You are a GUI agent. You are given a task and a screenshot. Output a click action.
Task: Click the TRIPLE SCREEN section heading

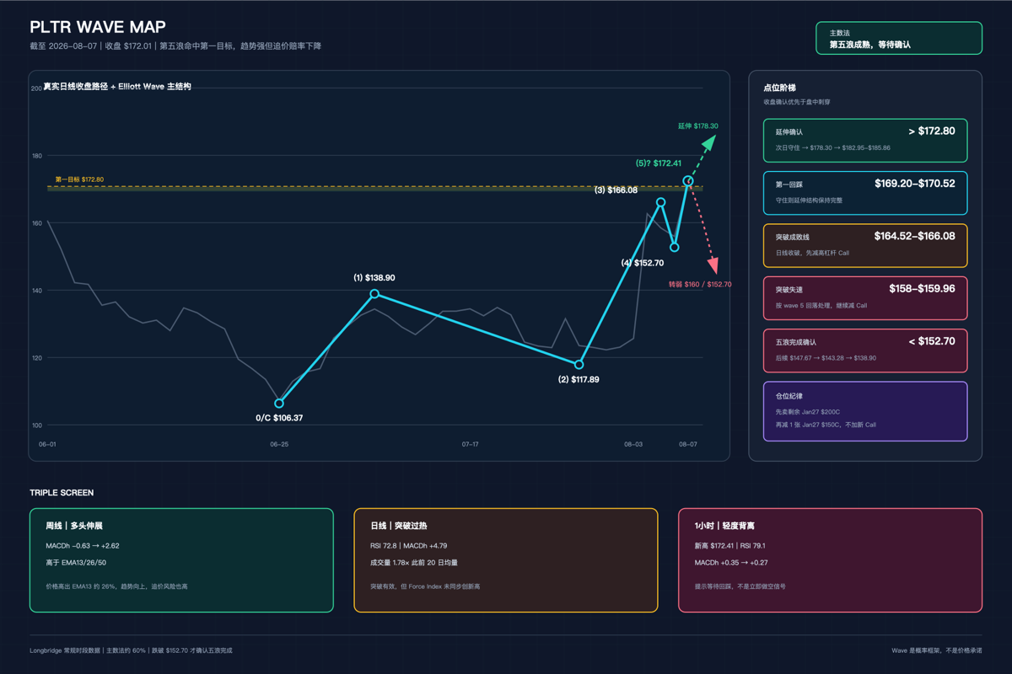[x=62, y=493]
